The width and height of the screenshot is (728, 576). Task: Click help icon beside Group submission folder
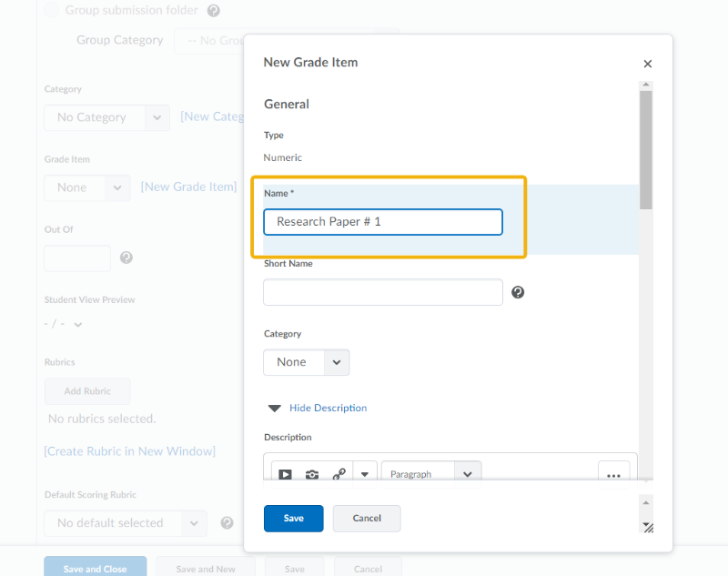tap(213, 11)
